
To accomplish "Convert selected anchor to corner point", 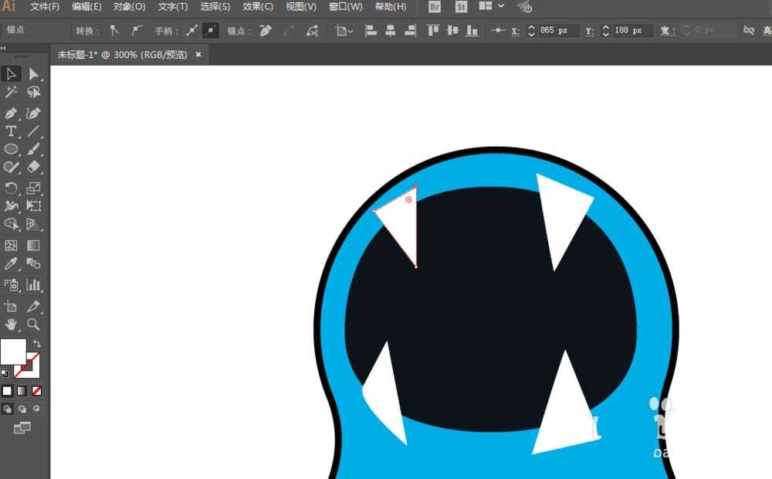I will (115, 31).
